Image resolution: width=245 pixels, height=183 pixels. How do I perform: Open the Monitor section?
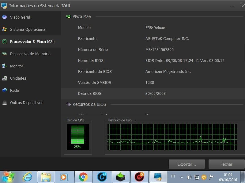[x=17, y=66]
